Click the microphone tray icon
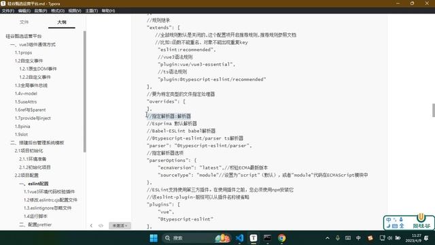Image resolution: width=435 pixels, height=245 pixels. [x=338, y=238]
